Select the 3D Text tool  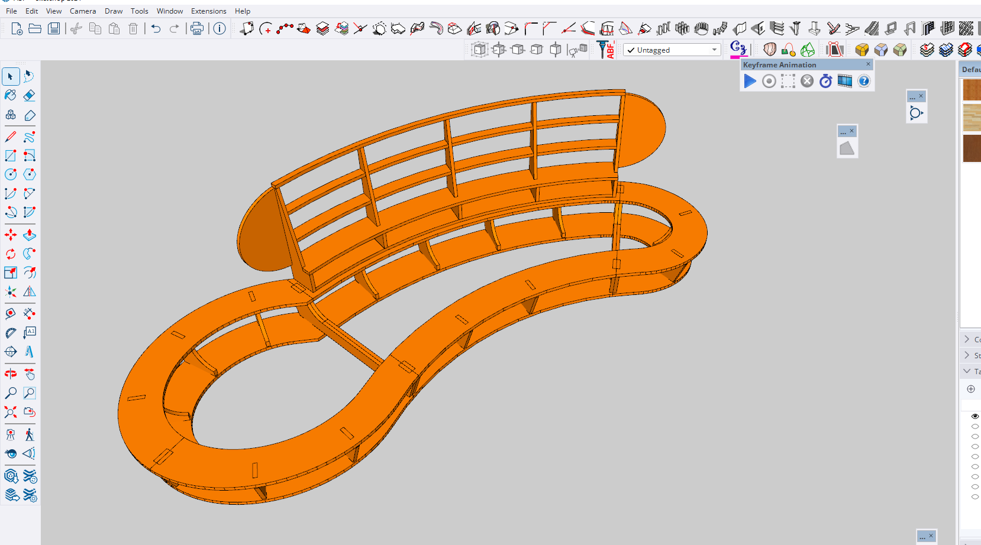click(29, 352)
